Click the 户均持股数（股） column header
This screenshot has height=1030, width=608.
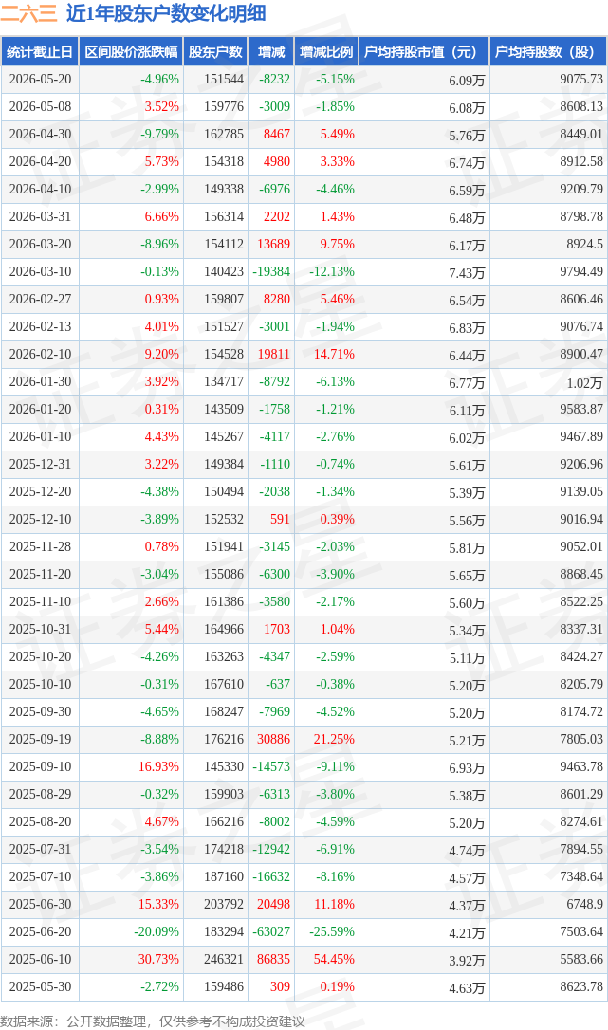[547, 52]
